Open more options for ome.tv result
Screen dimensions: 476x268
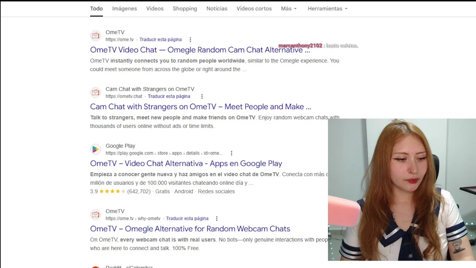(190, 39)
